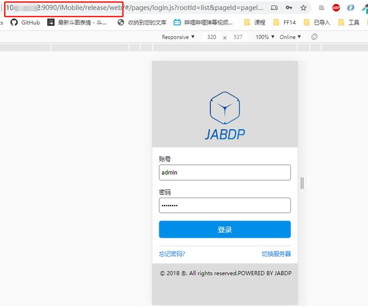The height and width of the screenshot is (306, 368).
Task: Open the 哔哩哔哩弹幕视频 bookmark
Action: pyautogui.click(x=203, y=22)
